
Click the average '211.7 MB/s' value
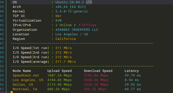click(66, 62)
